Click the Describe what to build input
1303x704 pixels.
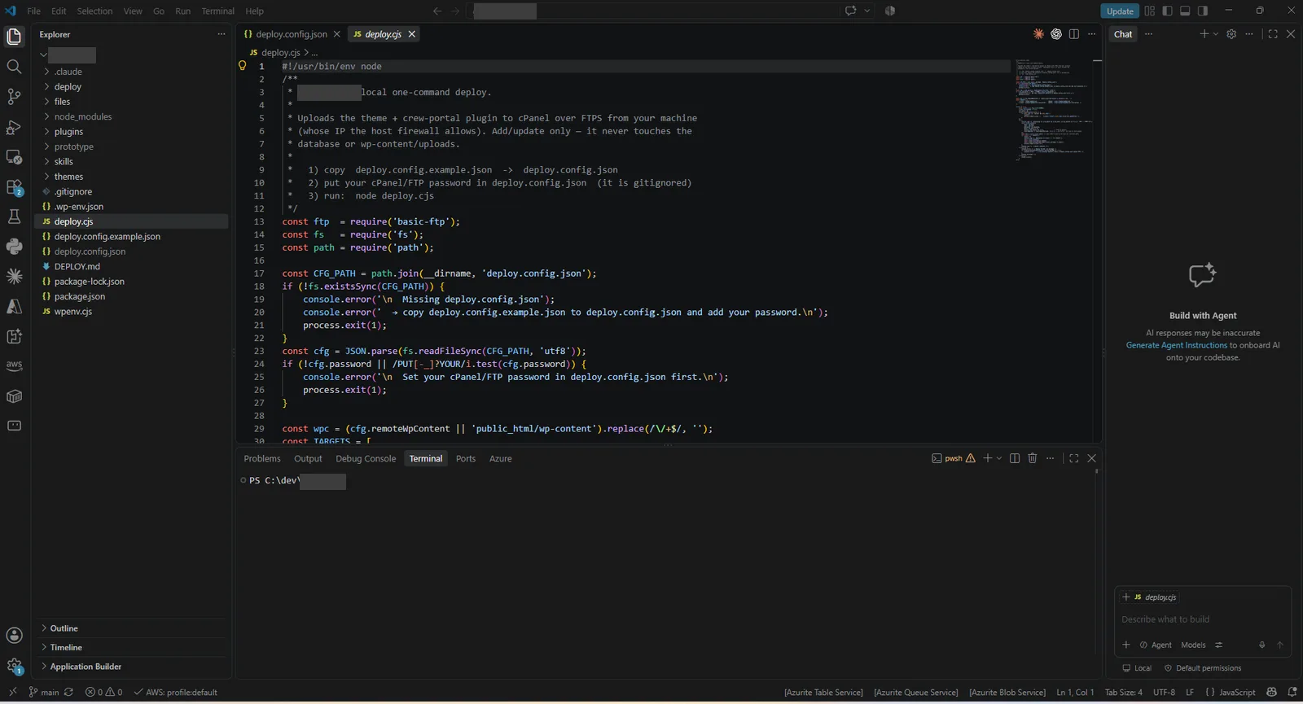pyautogui.click(x=1202, y=619)
